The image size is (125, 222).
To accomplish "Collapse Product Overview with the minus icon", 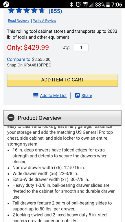I will coord(11,118).
